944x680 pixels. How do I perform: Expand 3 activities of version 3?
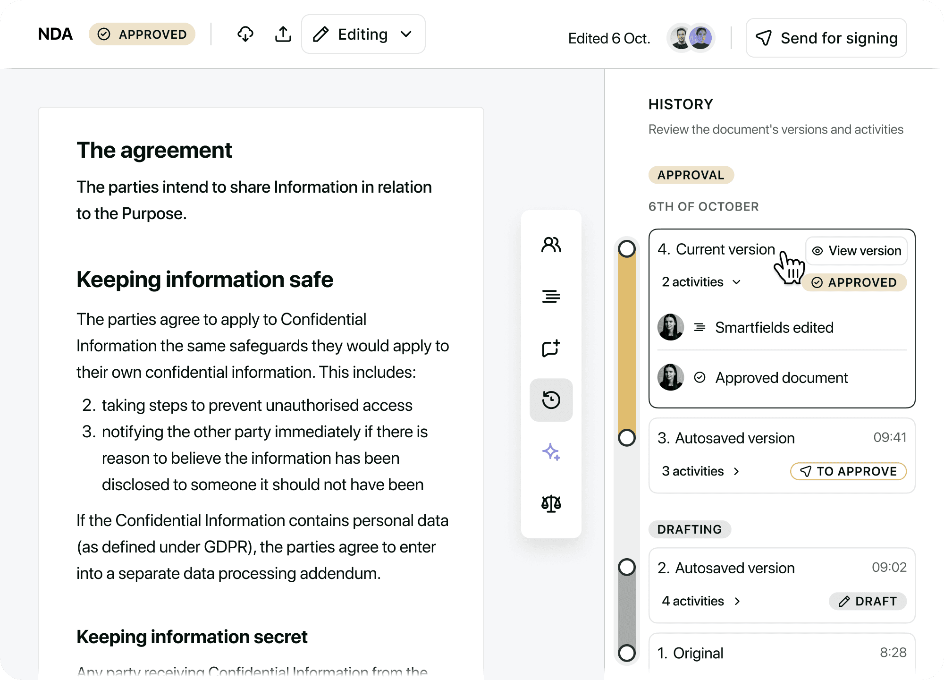[701, 471]
